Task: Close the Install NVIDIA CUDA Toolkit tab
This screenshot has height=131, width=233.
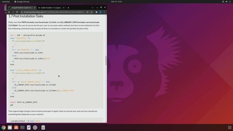Action: point(35,8)
